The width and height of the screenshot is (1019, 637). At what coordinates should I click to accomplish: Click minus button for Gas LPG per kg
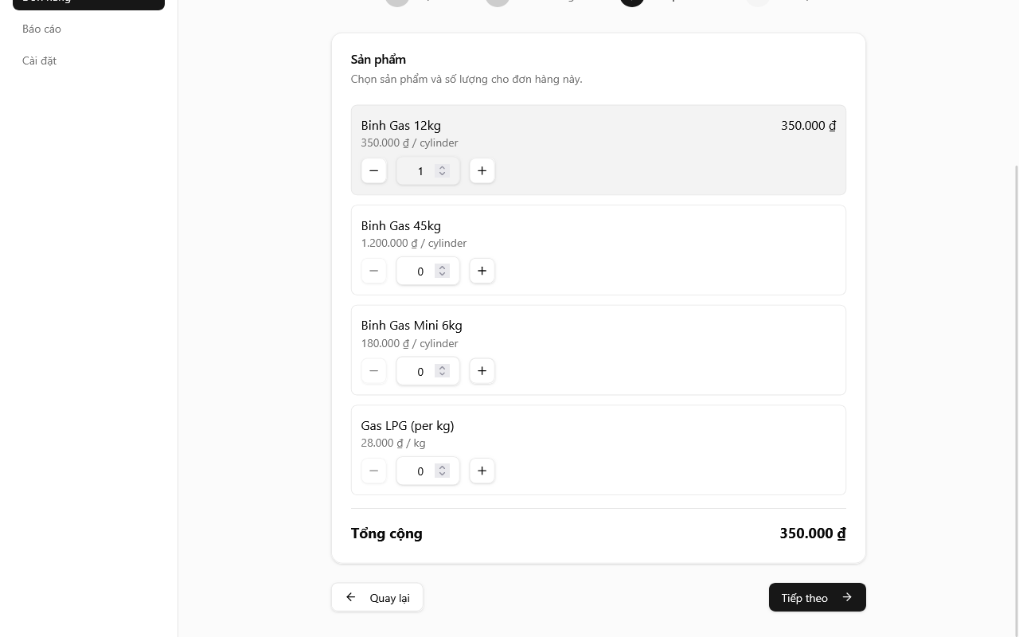373,471
